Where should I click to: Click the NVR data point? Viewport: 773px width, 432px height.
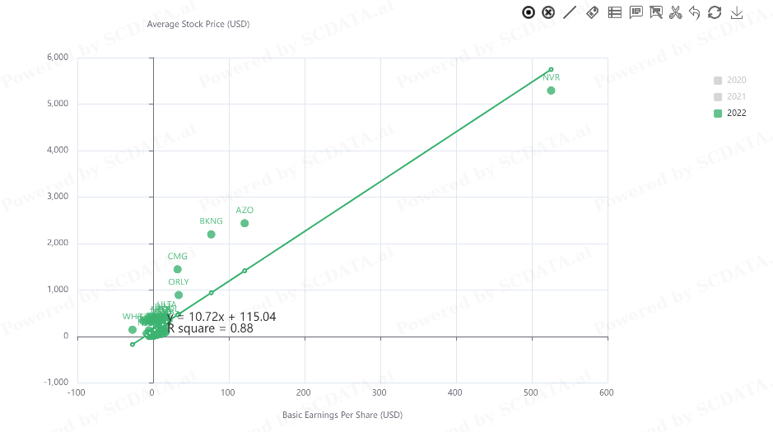552,91
